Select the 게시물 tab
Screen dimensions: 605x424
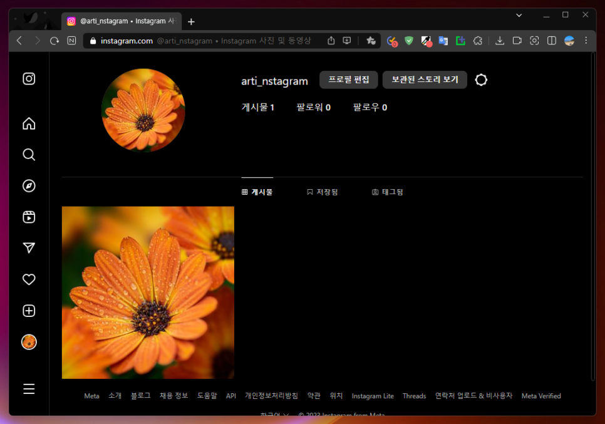pos(257,192)
